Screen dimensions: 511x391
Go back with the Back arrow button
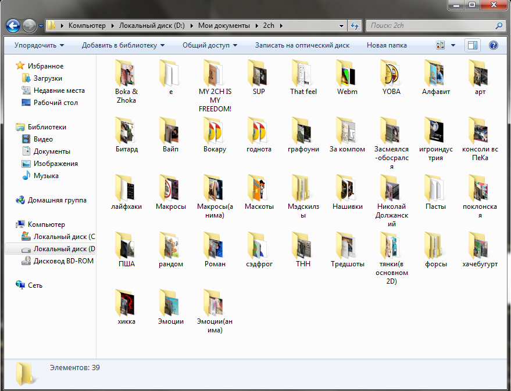(x=13, y=26)
